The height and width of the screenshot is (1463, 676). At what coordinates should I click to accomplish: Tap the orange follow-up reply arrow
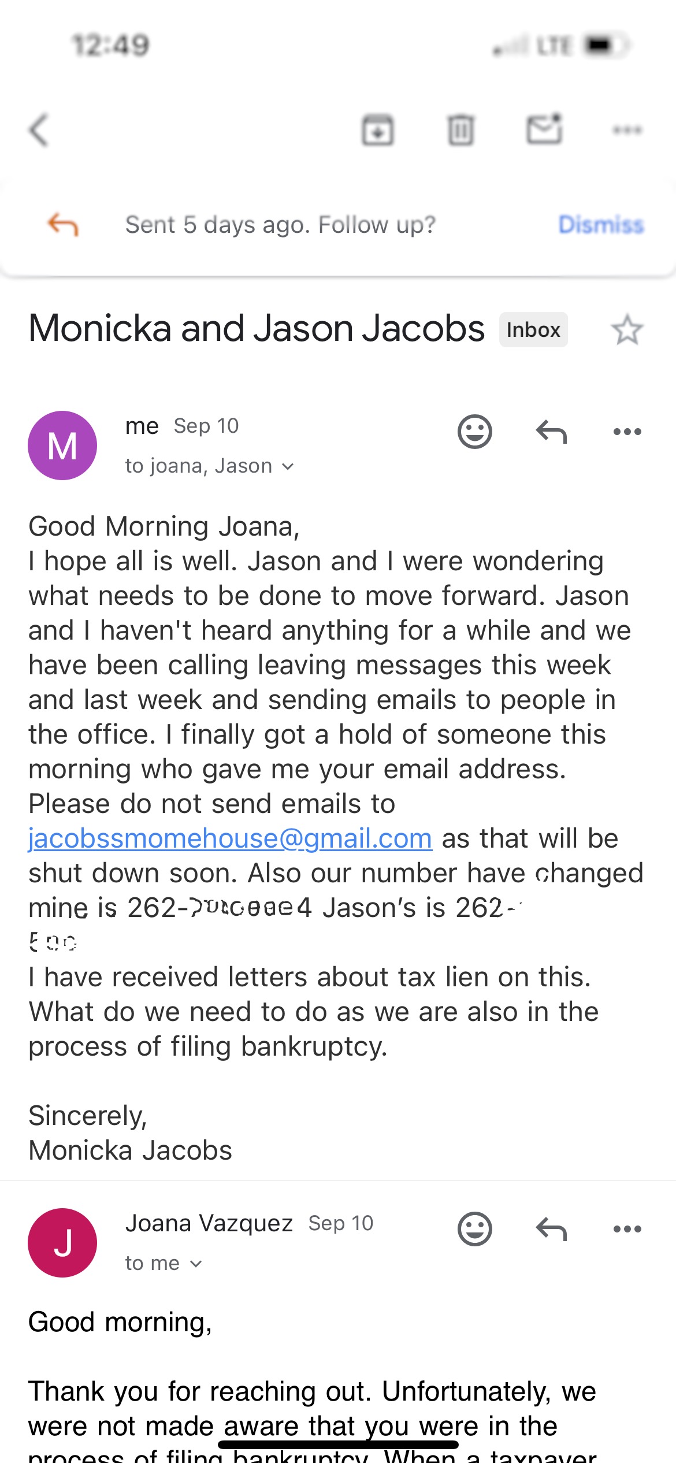click(62, 224)
